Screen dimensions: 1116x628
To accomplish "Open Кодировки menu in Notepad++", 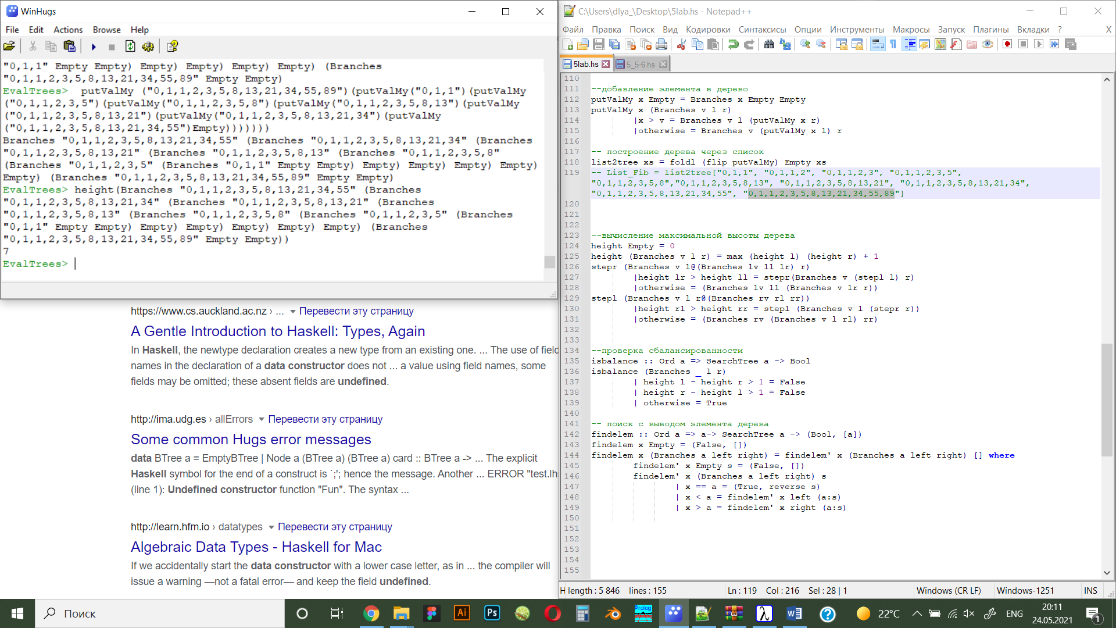I will [x=708, y=30].
